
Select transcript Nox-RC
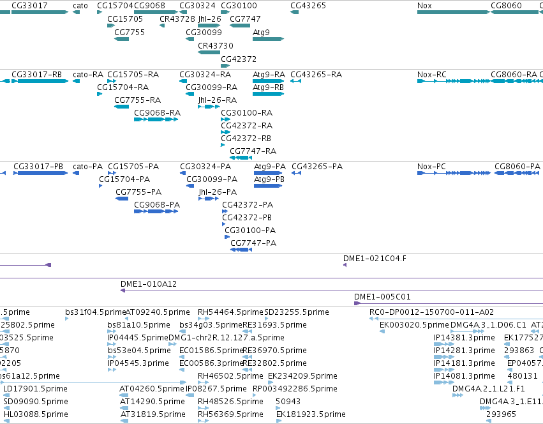454,81
